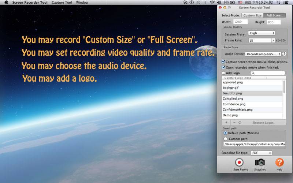Take a snapshot with the camera icon
This screenshot has height=183, width=293.
260,162
